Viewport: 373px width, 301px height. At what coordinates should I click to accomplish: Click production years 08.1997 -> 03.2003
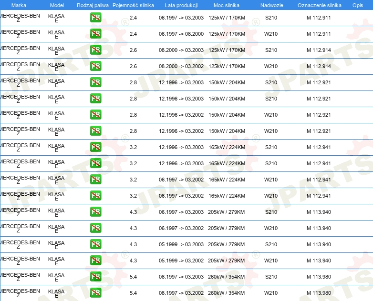point(181,277)
